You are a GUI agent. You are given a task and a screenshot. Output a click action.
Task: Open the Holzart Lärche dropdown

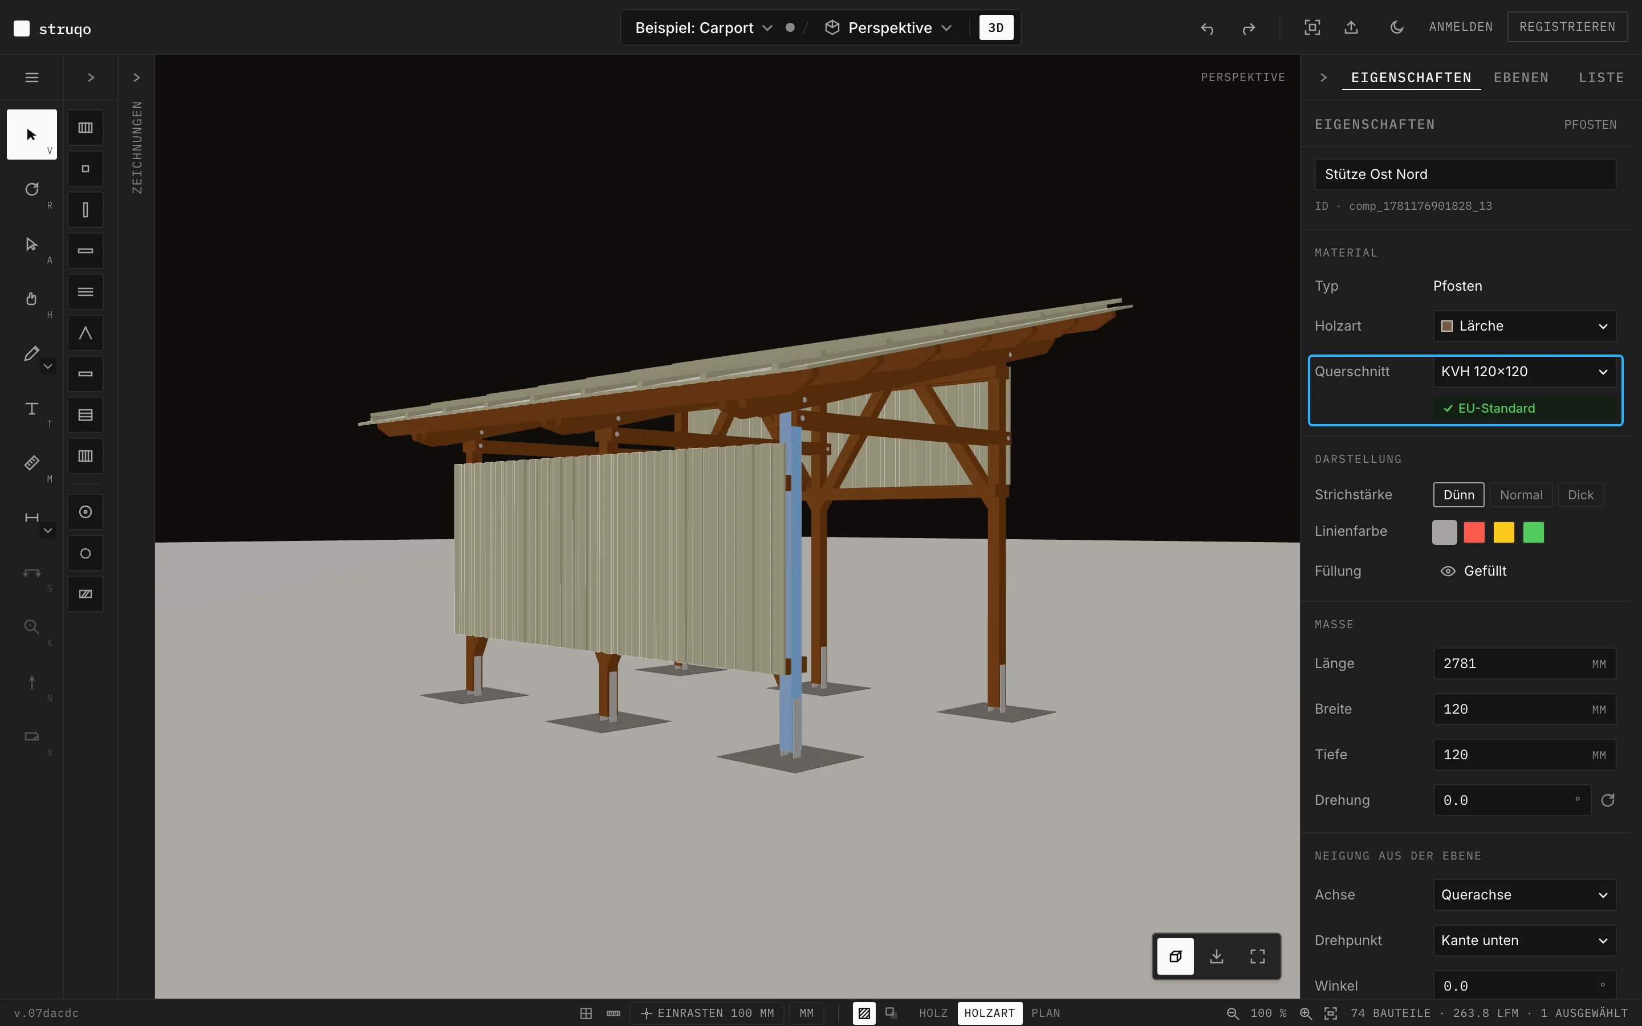[x=1524, y=325]
